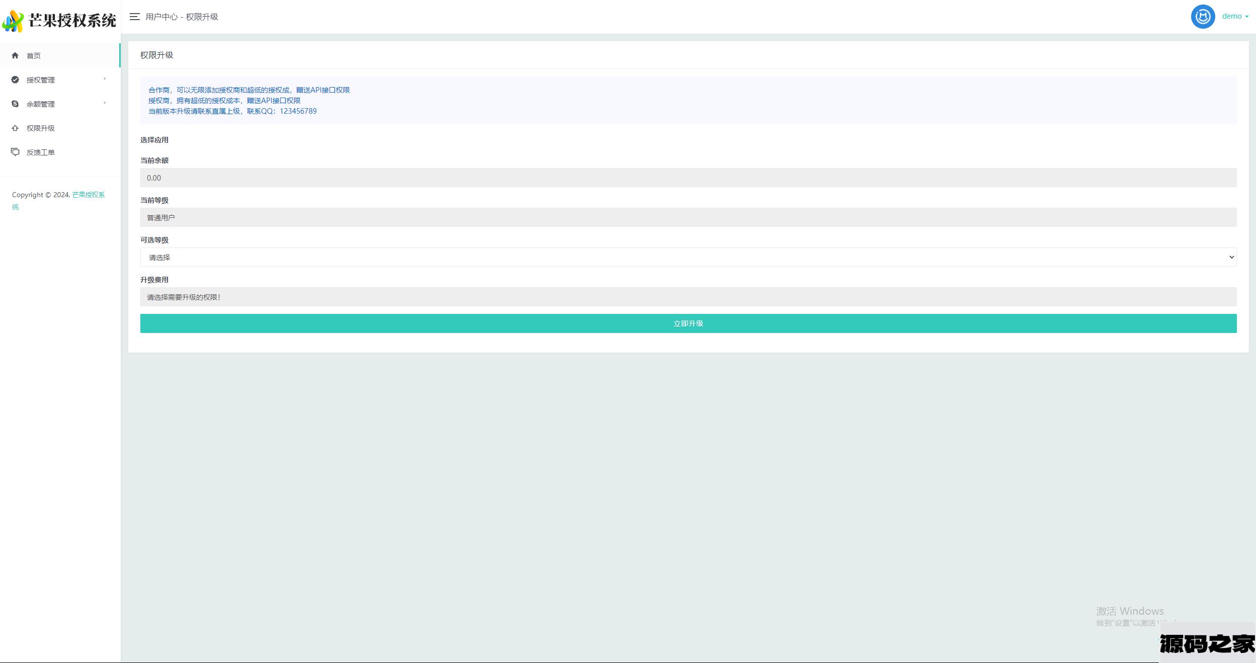
Task: Click the mango logo icon
Action: (x=13, y=21)
